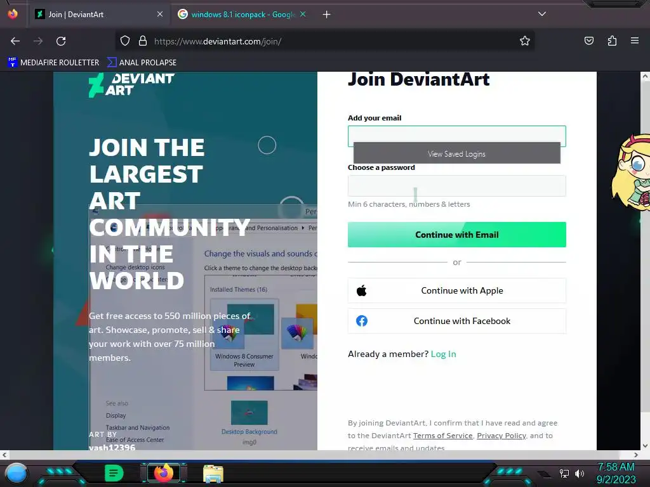
Task: Bookmark this page with the star icon
Action: [525, 41]
